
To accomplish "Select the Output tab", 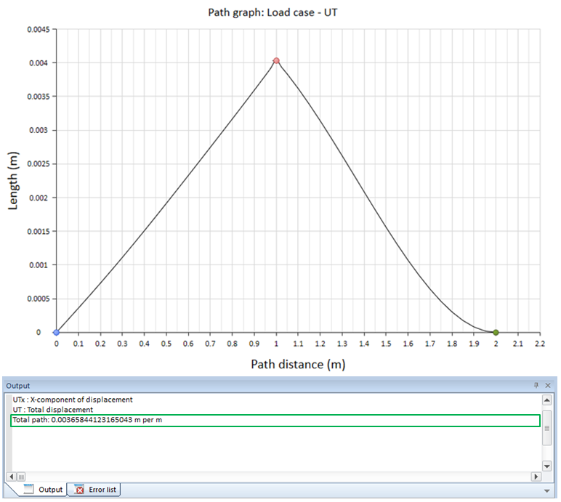I will pos(44,490).
